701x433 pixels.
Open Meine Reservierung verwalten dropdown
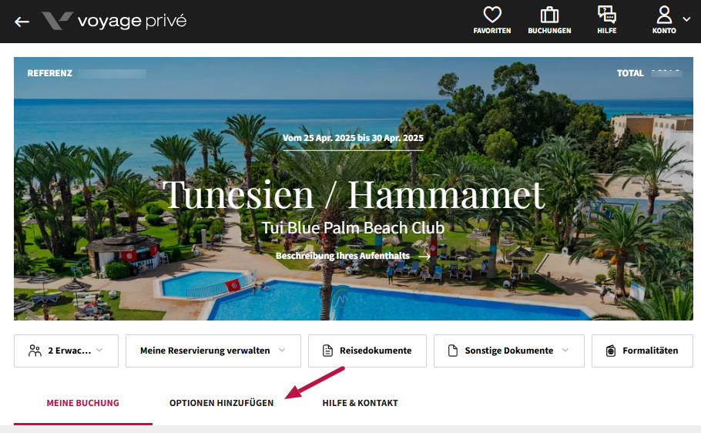pos(213,351)
